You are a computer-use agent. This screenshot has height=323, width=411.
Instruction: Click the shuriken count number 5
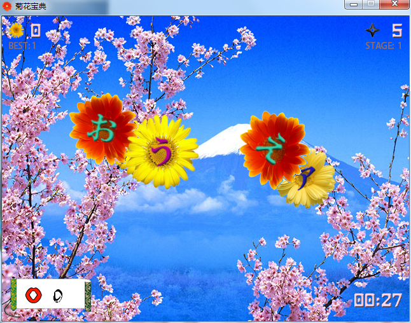[396, 30]
